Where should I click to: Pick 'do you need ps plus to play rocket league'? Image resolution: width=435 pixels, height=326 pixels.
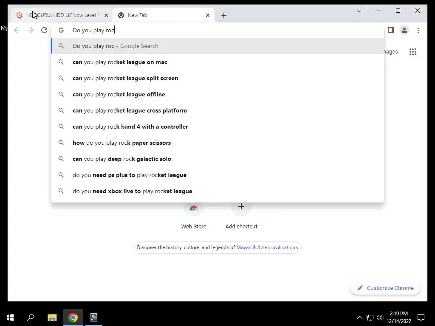[217, 175]
